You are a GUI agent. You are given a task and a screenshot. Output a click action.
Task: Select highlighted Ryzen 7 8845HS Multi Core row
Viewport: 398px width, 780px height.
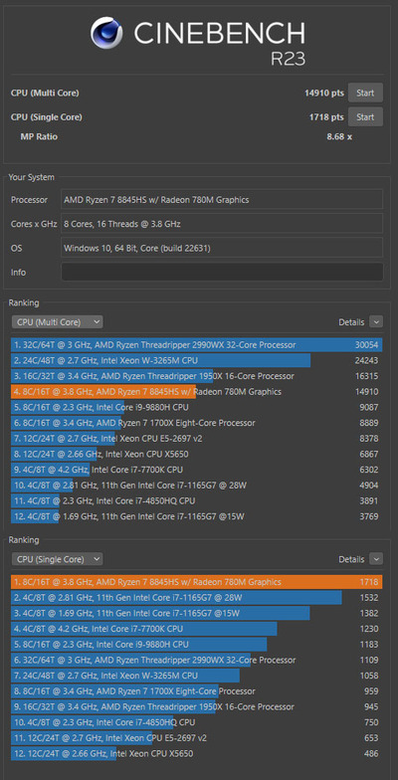(197, 392)
